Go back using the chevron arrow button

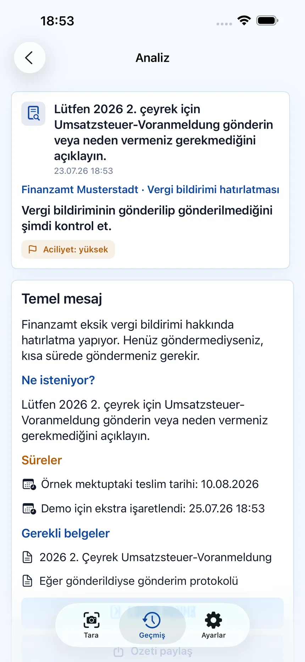[29, 58]
